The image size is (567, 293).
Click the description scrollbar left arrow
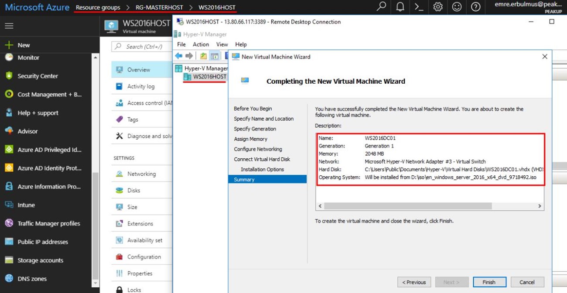pyautogui.click(x=320, y=206)
